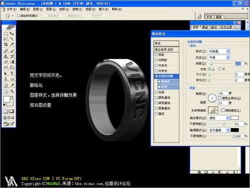Choose the Type tool
This screenshot has height=188, width=250.
(x=12, y=74)
